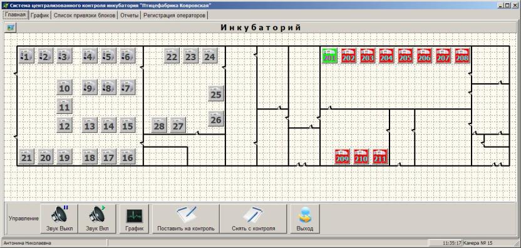Open Список привязки блоков tab
This screenshot has width=521, height=248.
[85, 15]
